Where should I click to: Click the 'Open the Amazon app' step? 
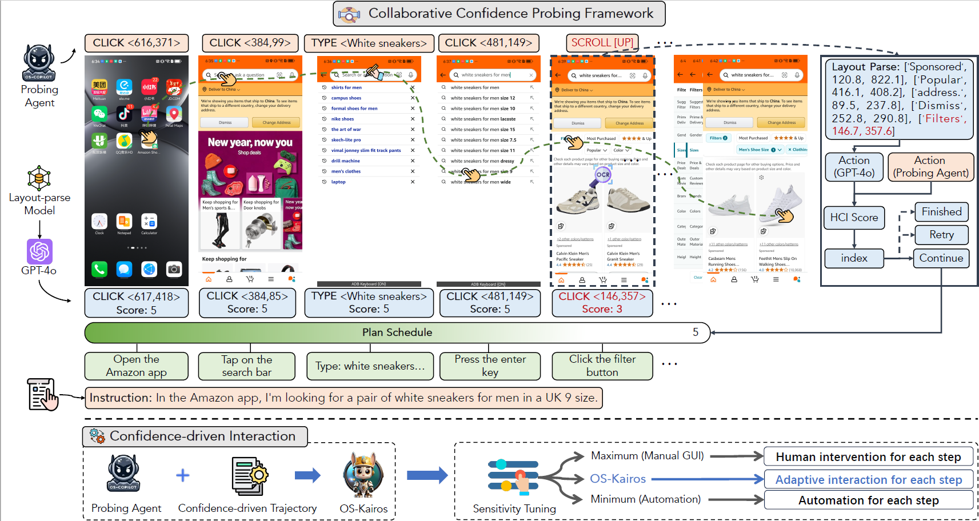137,366
